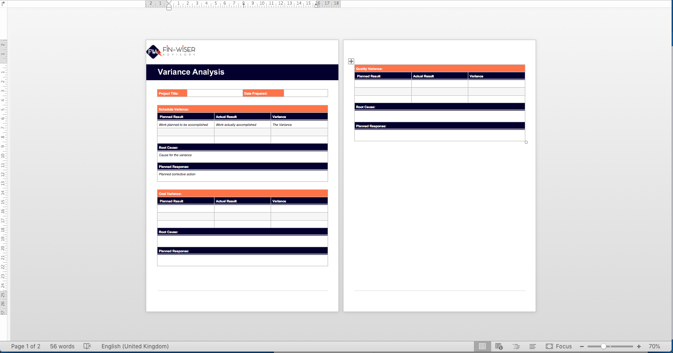Zoom in with the plus button
The width and height of the screenshot is (673, 353).
(639, 346)
